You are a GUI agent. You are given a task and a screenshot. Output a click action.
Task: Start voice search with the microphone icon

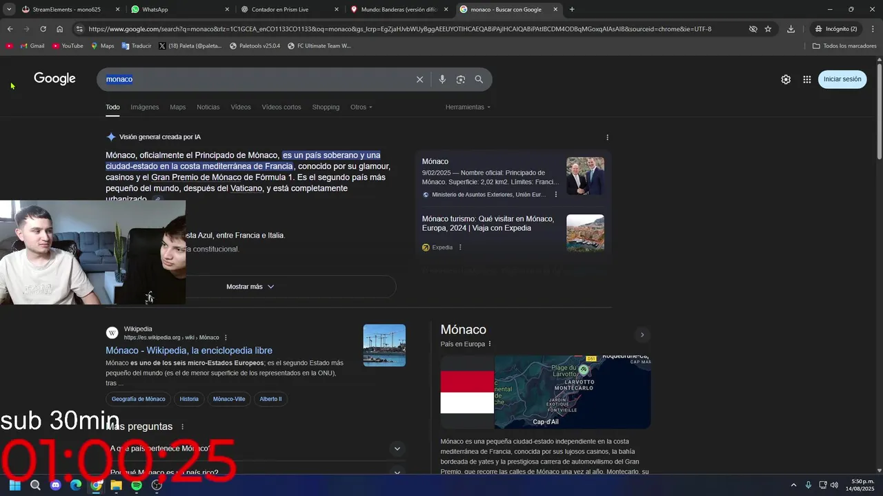(442, 79)
